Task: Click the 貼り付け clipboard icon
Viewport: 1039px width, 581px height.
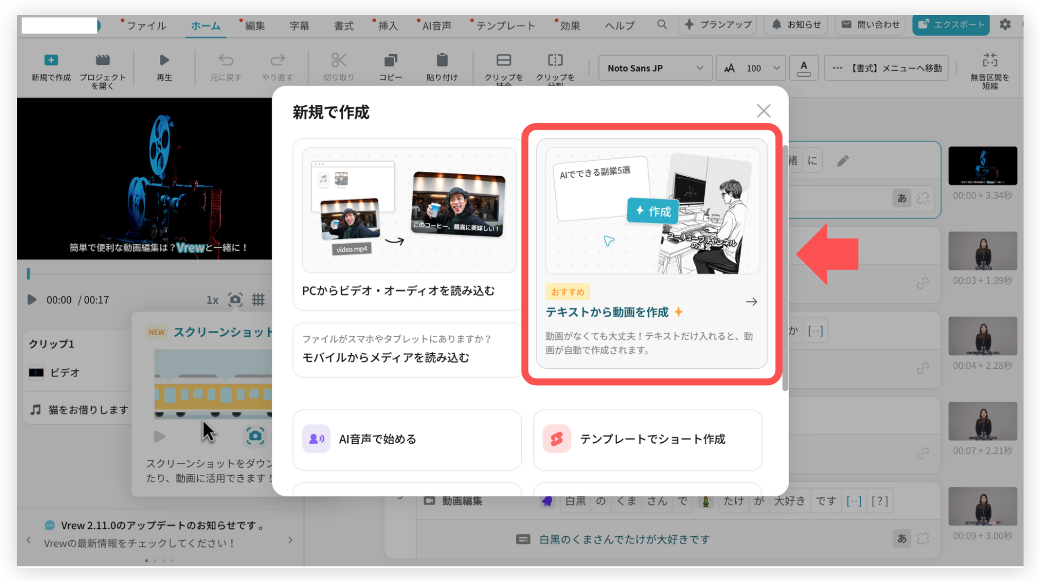Action: click(442, 60)
